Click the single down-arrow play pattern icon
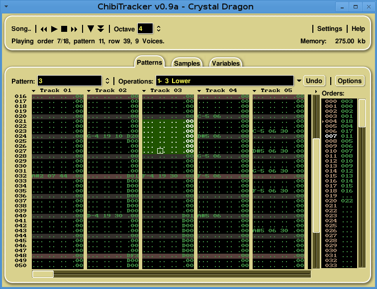Screen dimensions: 377x289 [x=91, y=29]
